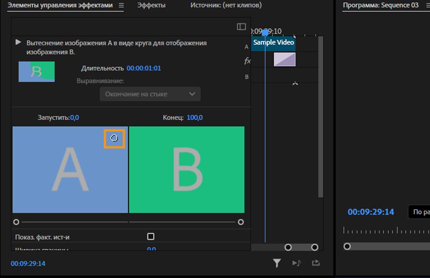Viewport: 430px width, 278px height.
Task: Click the Show/Hide Timeline View icon
Action: [x=241, y=26]
